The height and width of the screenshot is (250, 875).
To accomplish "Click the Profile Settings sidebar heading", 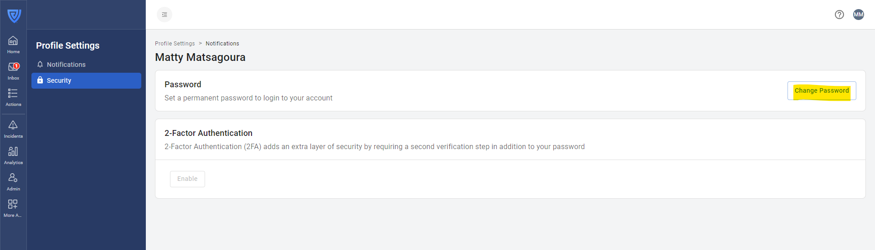I will click(x=67, y=45).
